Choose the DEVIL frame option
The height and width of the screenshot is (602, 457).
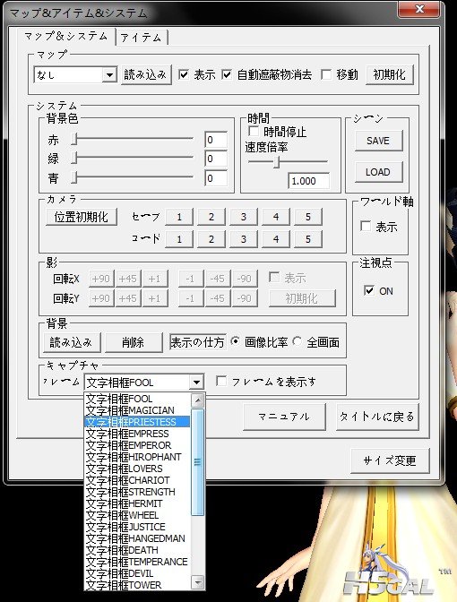point(137,573)
